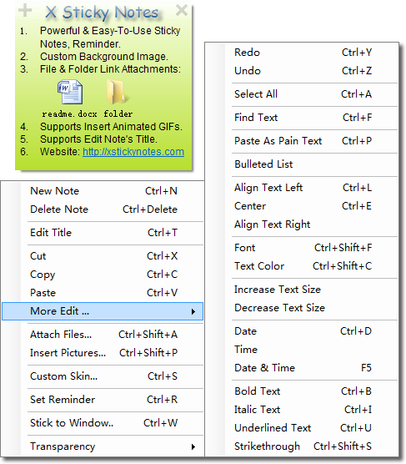Click the plus icon to add a note
Viewport: 406px width, 464px height.
[x=25, y=11]
